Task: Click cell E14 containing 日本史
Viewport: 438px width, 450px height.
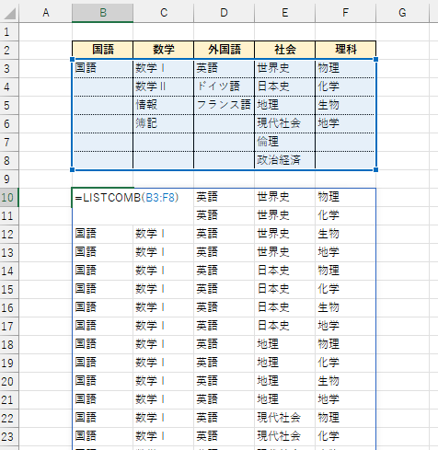Action: click(x=285, y=271)
